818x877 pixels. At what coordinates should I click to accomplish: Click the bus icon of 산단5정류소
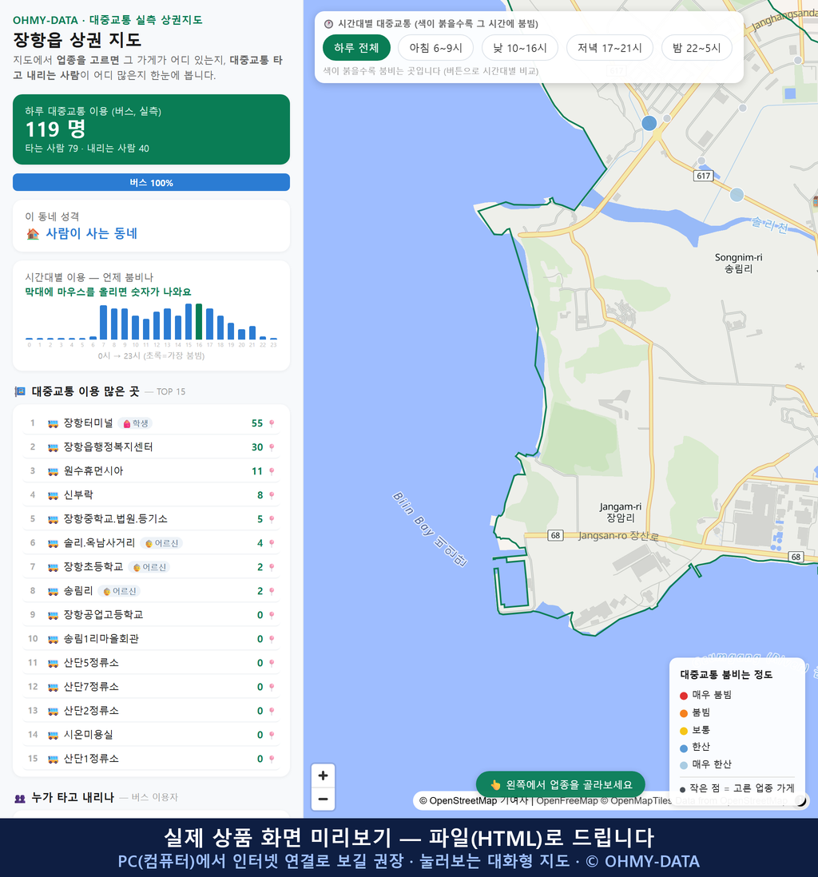pos(54,664)
